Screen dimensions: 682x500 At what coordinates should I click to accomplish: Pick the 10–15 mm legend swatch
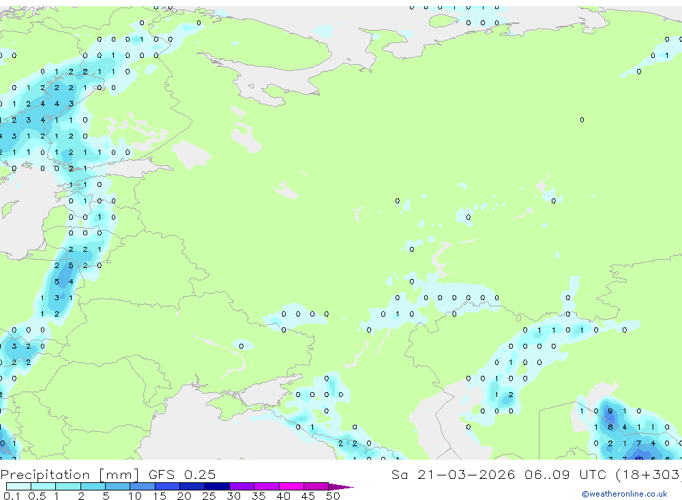(143, 486)
